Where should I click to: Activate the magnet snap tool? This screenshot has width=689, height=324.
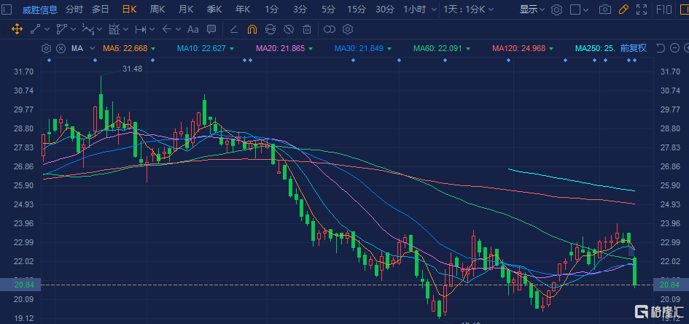[252, 30]
